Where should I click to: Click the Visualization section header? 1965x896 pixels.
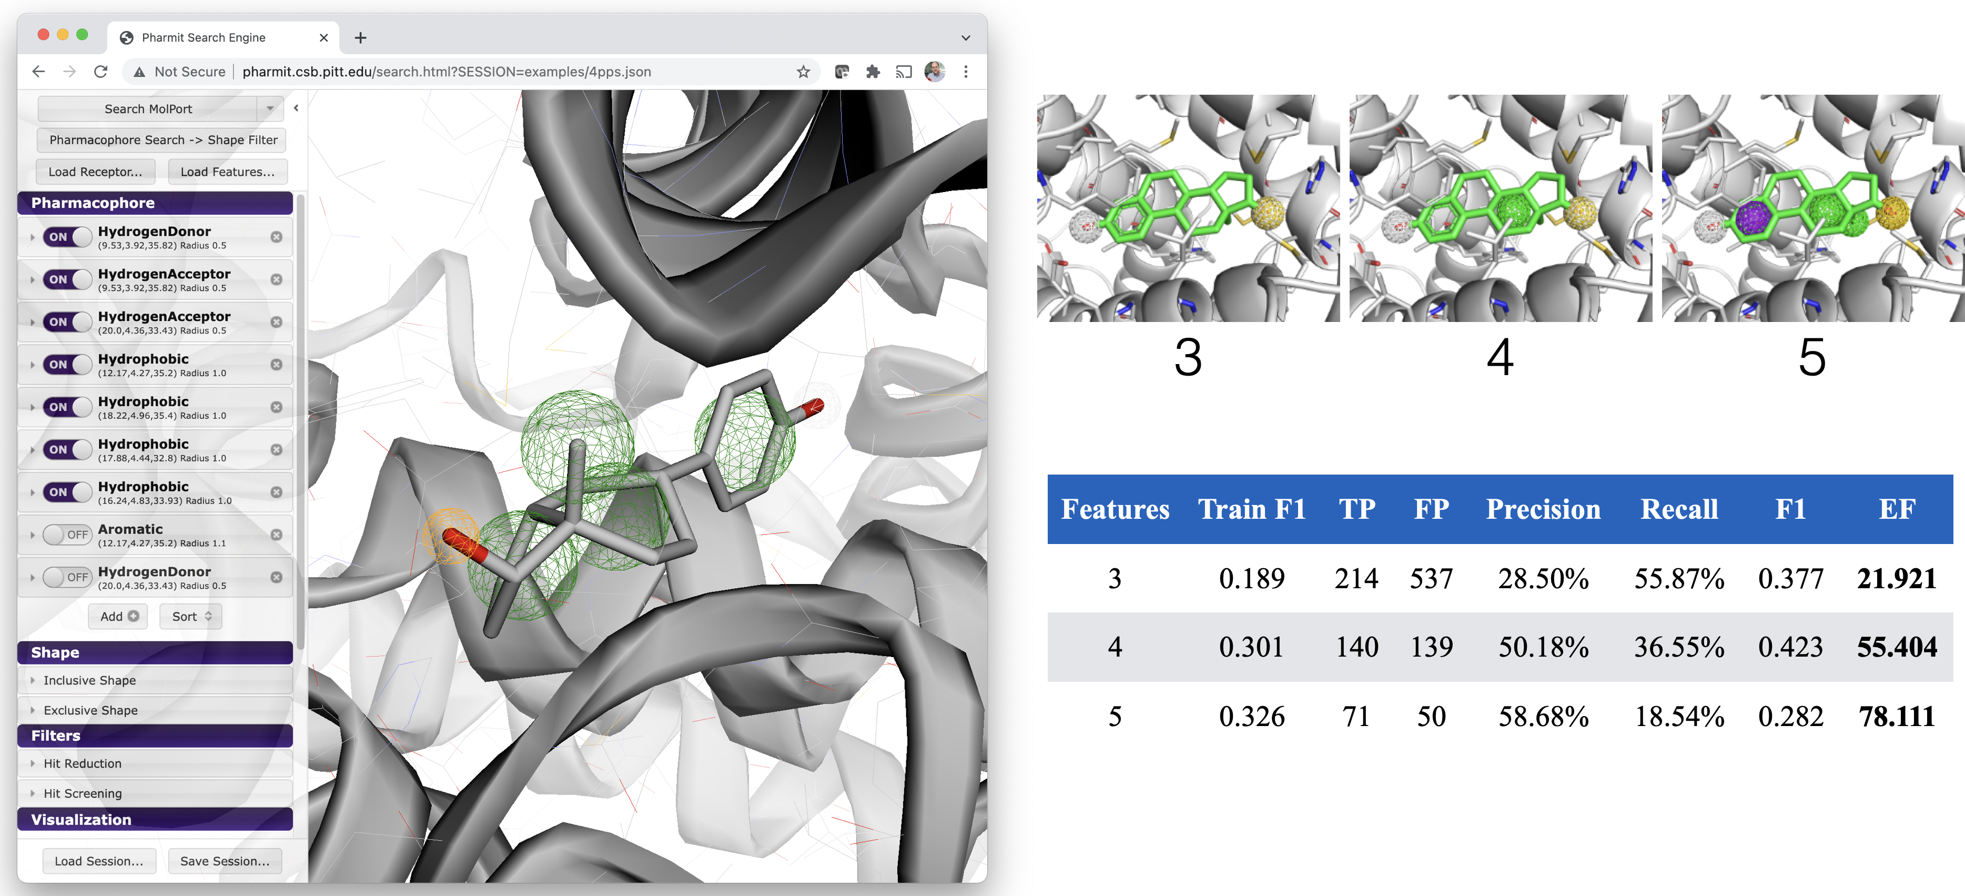pyautogui.click(x=155, y=820)
